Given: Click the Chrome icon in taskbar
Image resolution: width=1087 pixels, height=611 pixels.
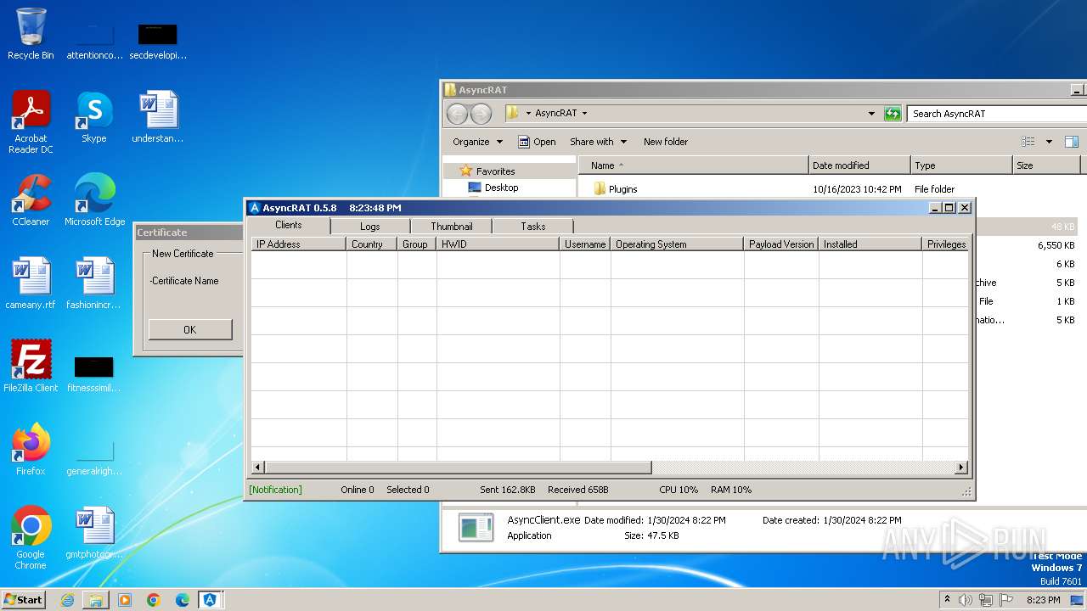Looking at the screenshot, I should tap(154, 600).
